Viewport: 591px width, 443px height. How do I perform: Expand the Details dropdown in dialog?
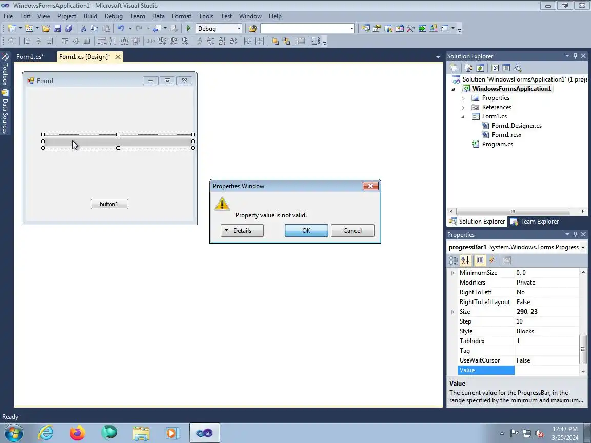[242, 231]
